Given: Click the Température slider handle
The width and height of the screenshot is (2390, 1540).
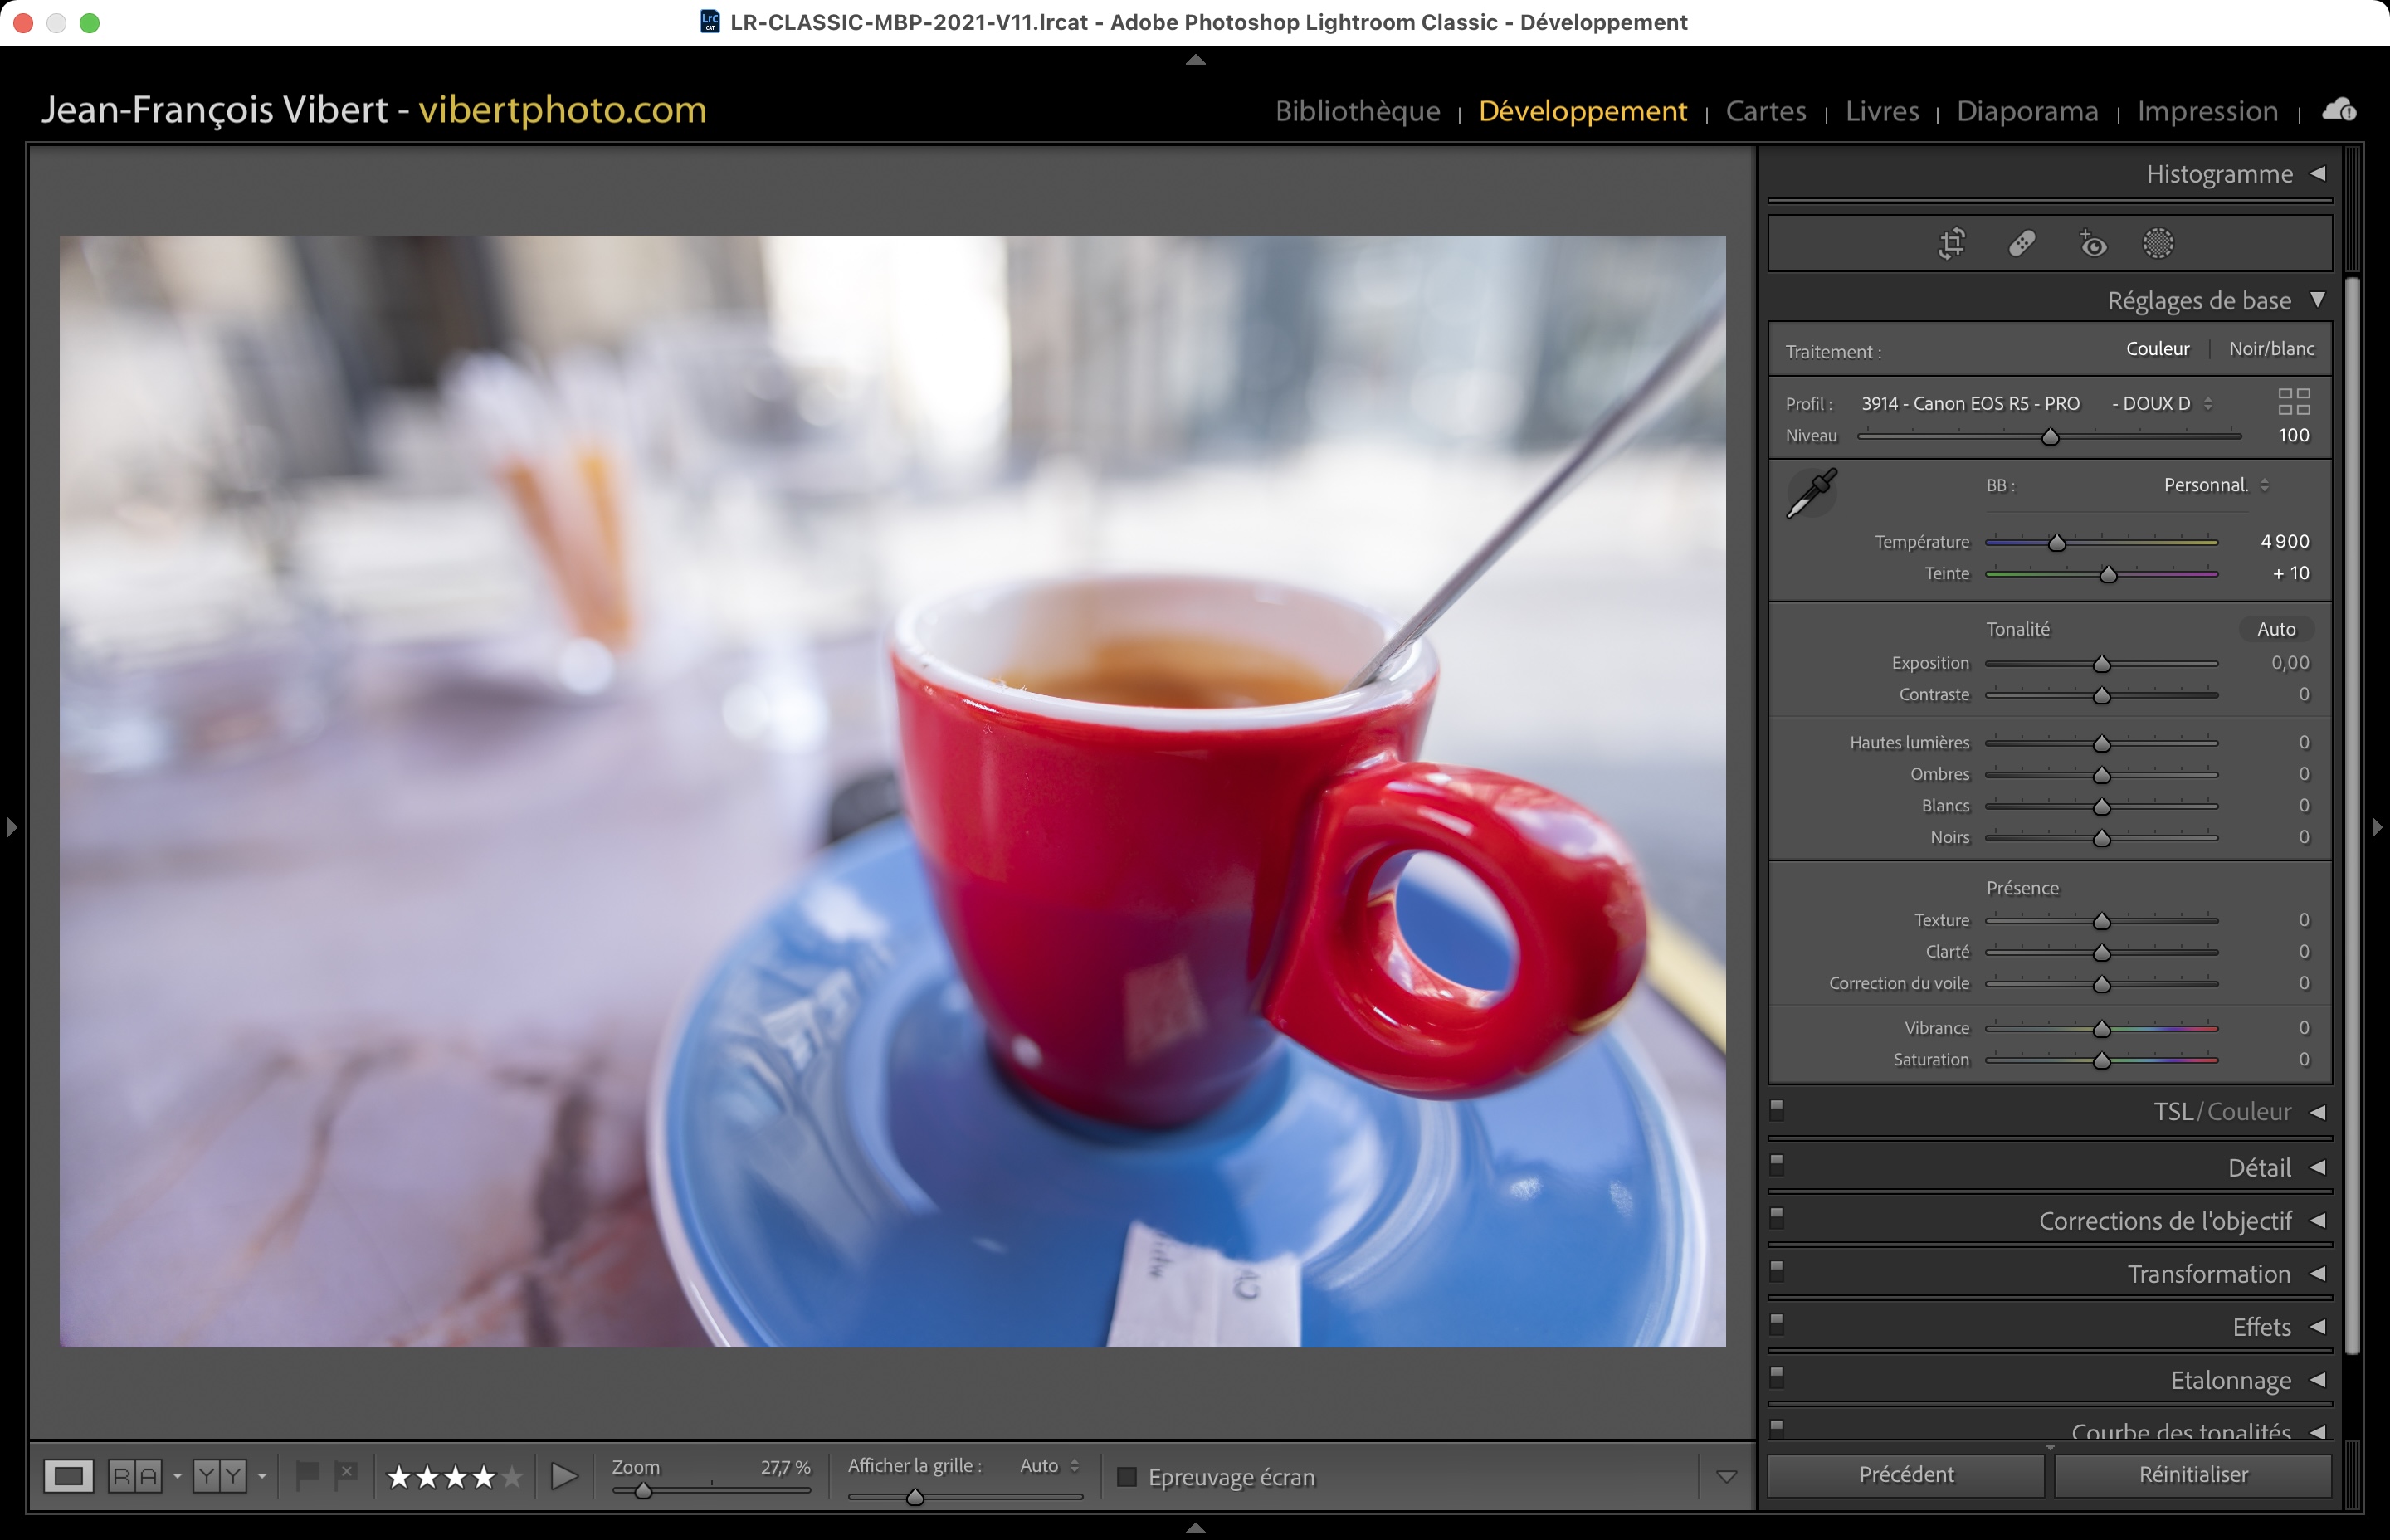Looking at the screenshot, I should 2056,543.
